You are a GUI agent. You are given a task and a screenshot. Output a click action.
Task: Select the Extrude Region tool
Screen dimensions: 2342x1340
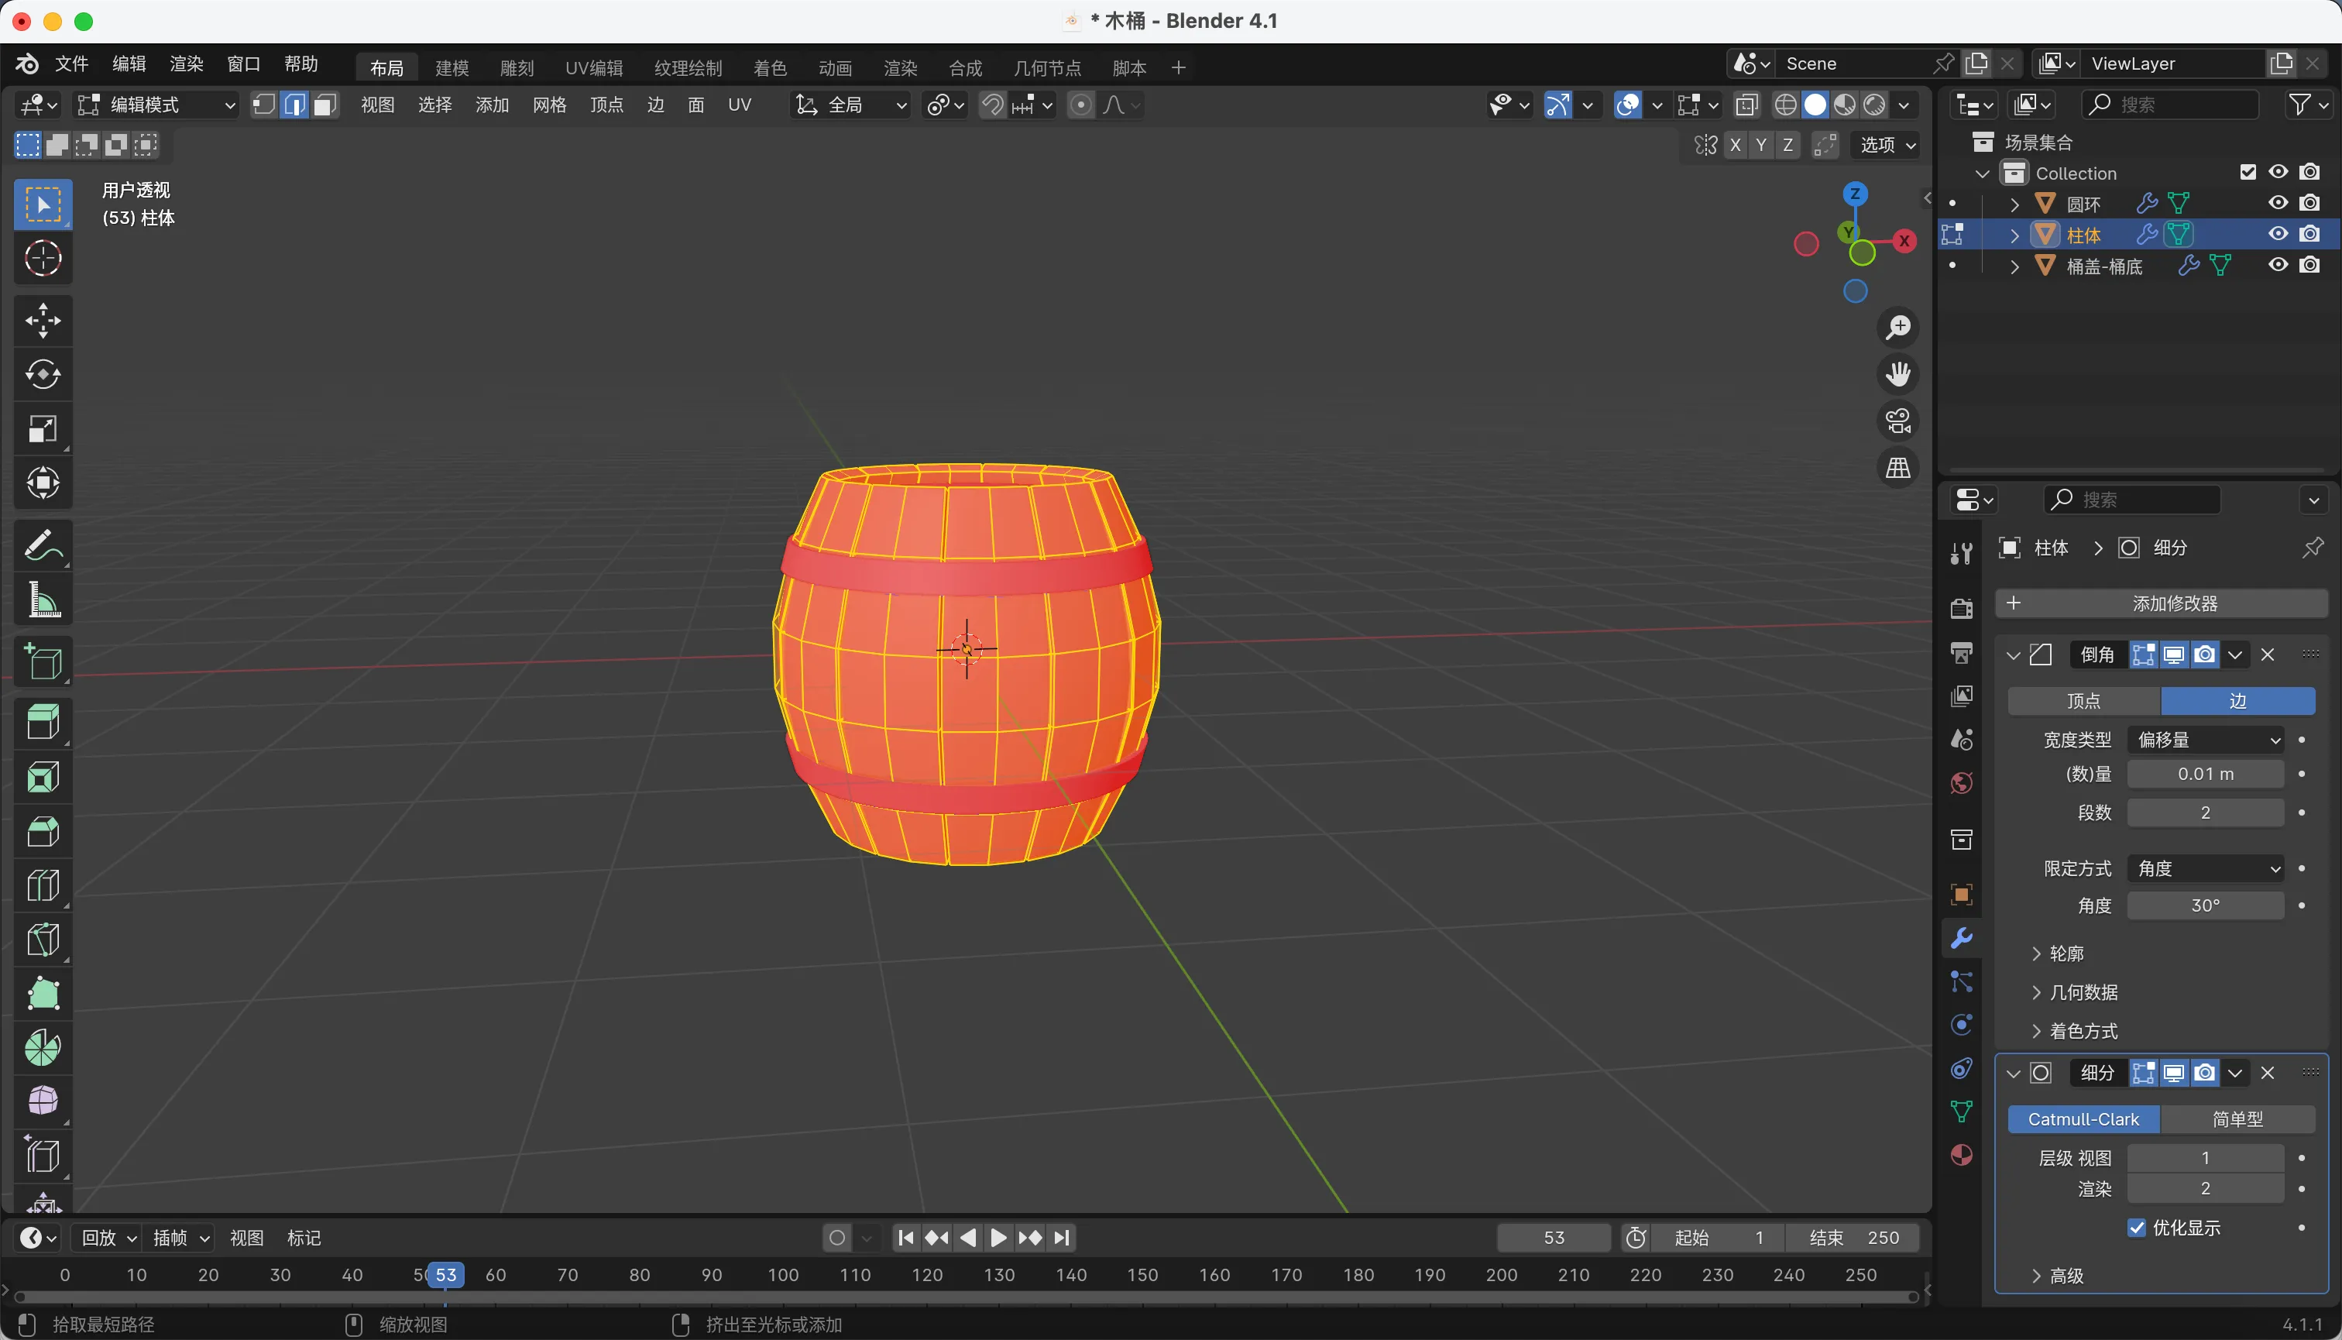point(43,723)
